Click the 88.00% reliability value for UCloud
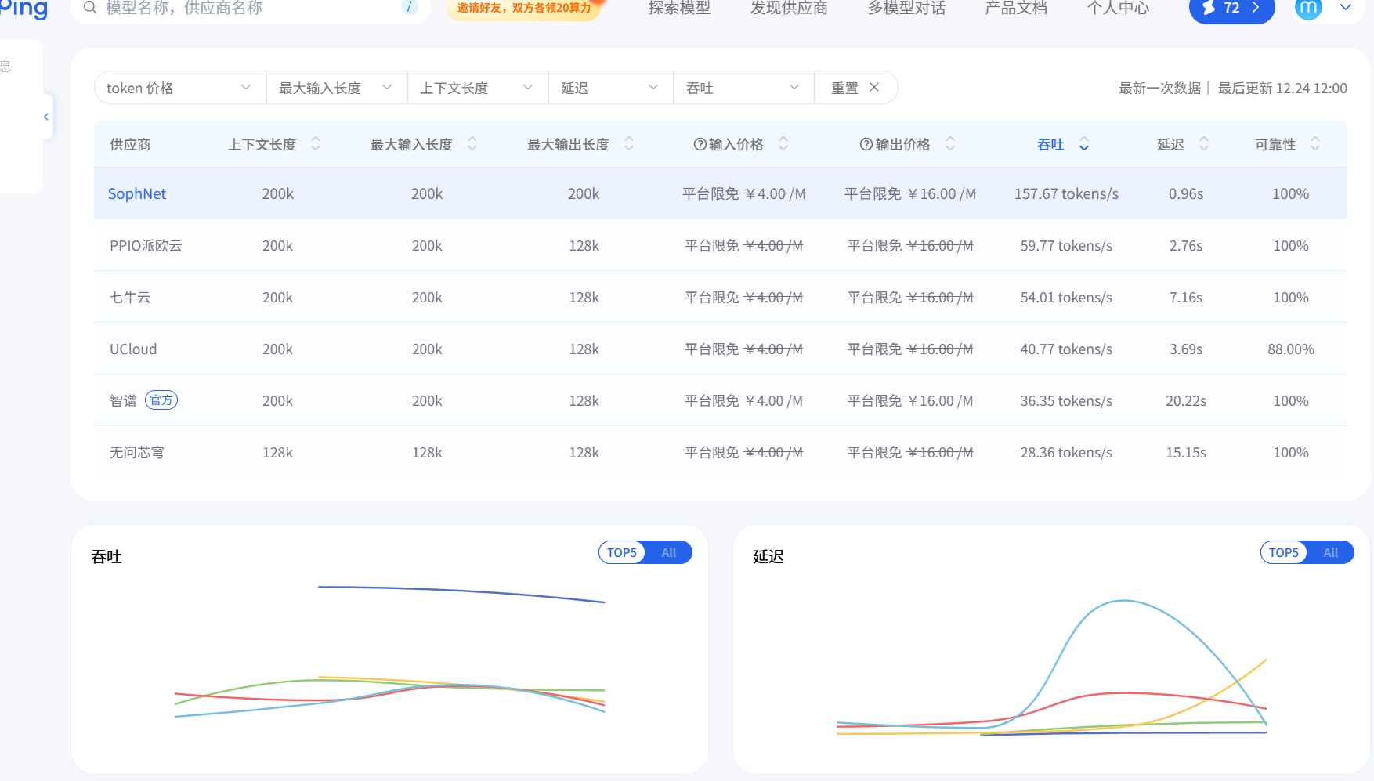 (x=1291, y=349)
